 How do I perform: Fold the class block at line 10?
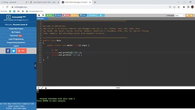click(42, 43)
